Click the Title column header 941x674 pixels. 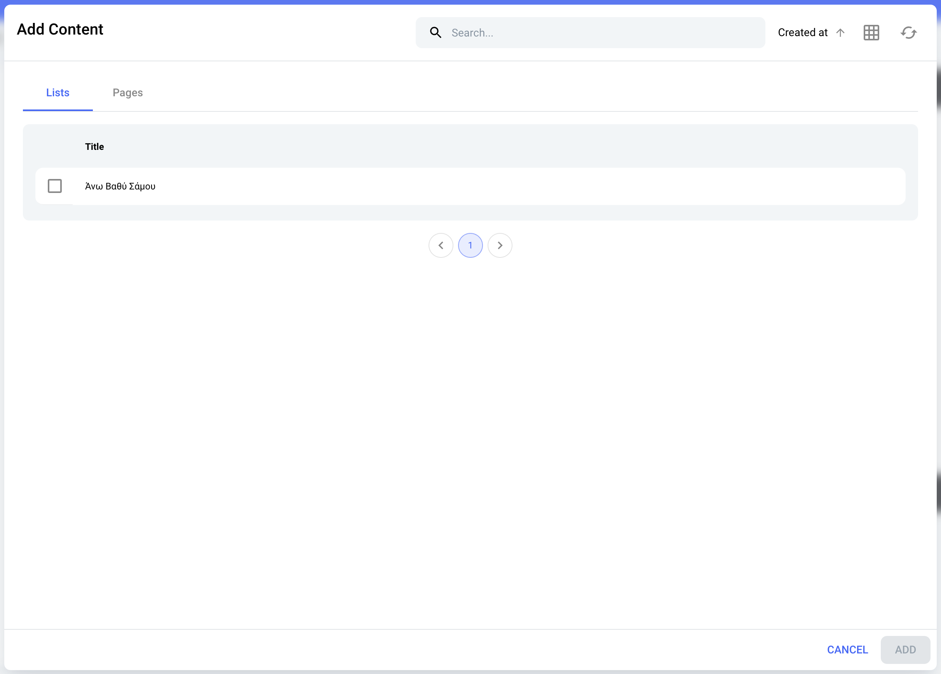(94, 147)
